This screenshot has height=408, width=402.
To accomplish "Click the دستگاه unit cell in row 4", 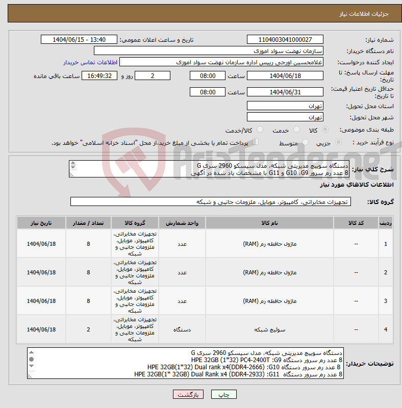I will click(x=182, y=329).
